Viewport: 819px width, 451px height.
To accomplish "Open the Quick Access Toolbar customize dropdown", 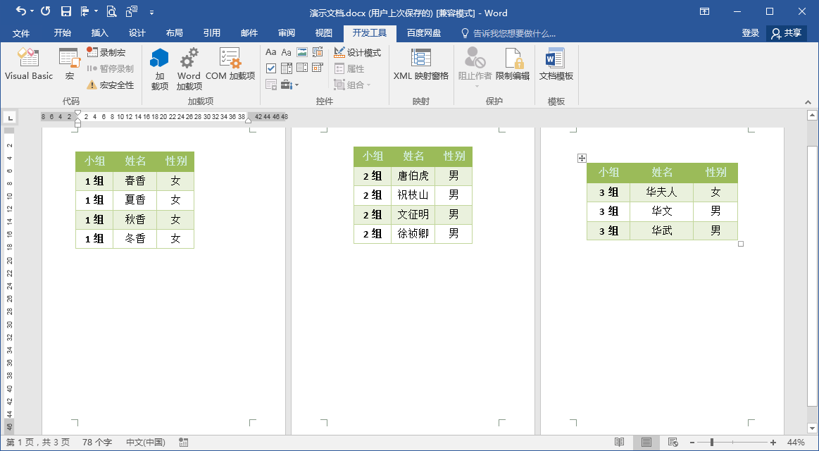I will (151, 12).
